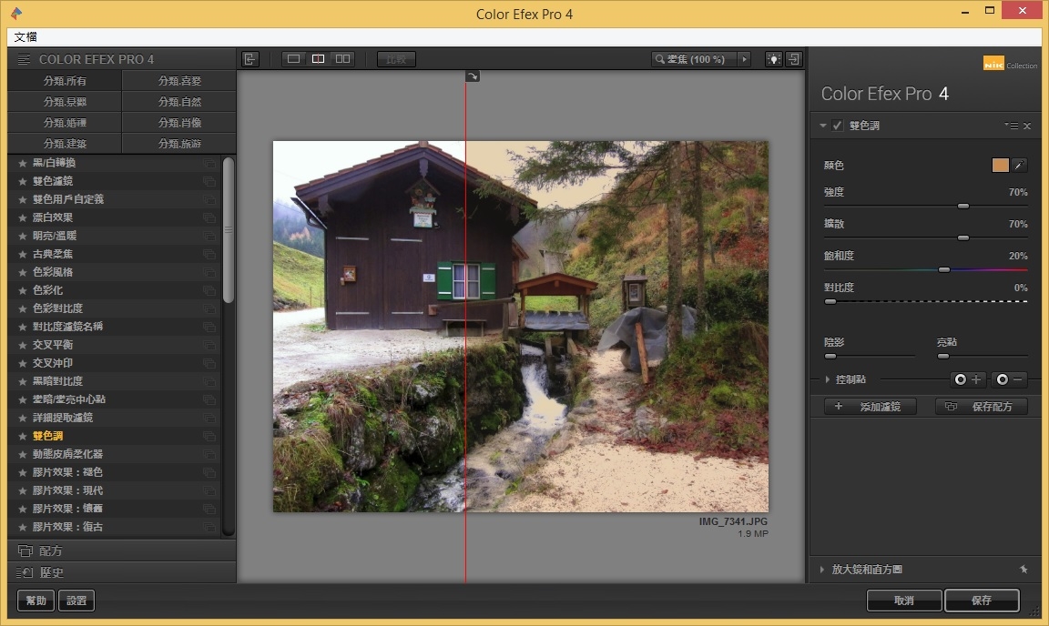The width and height of the screenshot is (1049, 626).
Task: Open presets icon for 雙色調 filter
Action: [x=209, y=436]
